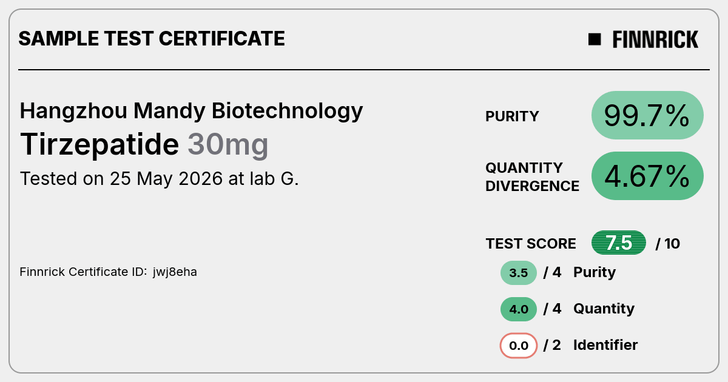Click vendor name Hangzhou Mandy Biotechnology
Screen dimensions: 728x382
tap(192, 111)
